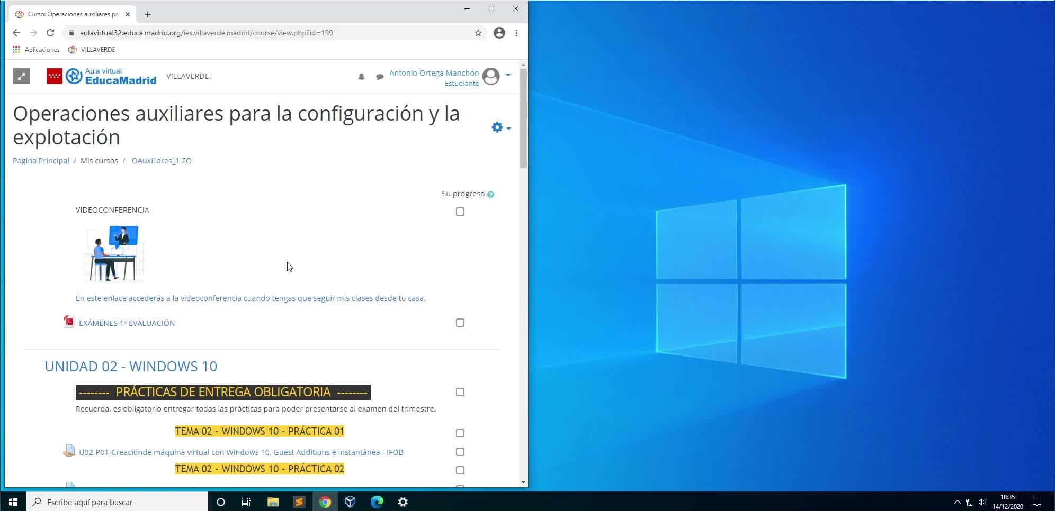Viewport: 1055px width, 511px height.
Task: Click the scrollbar down arrow
Action: pyautogui.click(x=523, y=482)
